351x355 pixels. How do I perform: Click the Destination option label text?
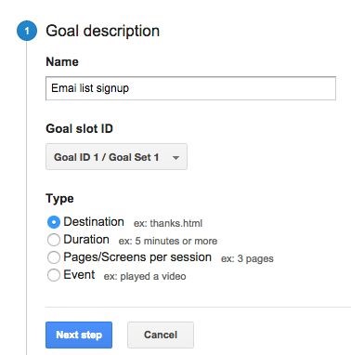(94, 222)
